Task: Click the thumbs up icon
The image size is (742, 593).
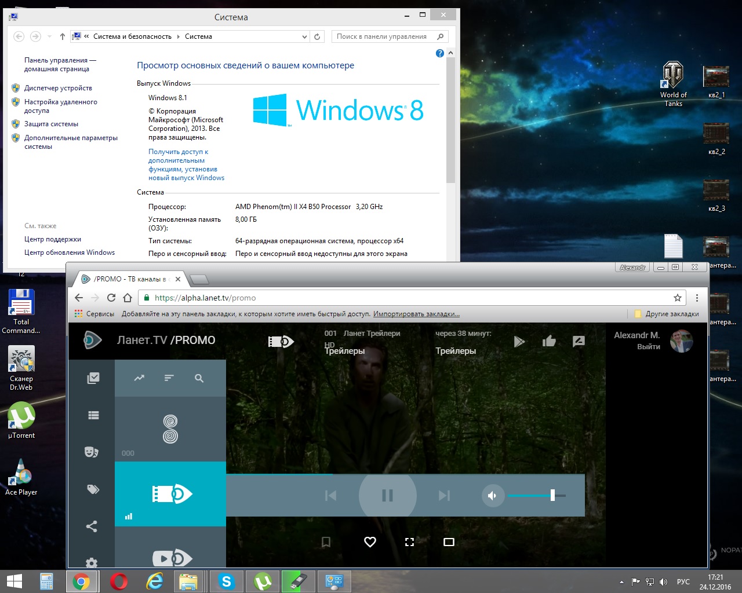Action: pos(549,341)
